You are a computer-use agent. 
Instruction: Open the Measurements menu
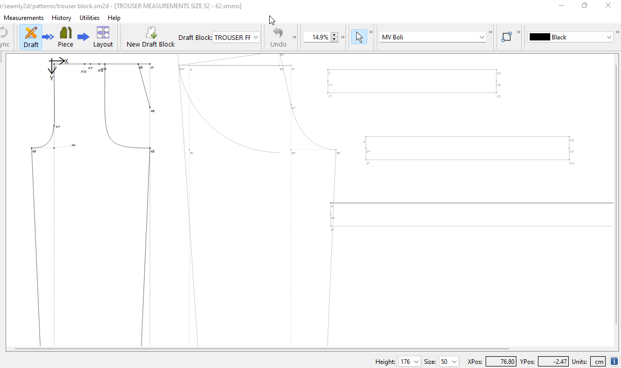24,18
